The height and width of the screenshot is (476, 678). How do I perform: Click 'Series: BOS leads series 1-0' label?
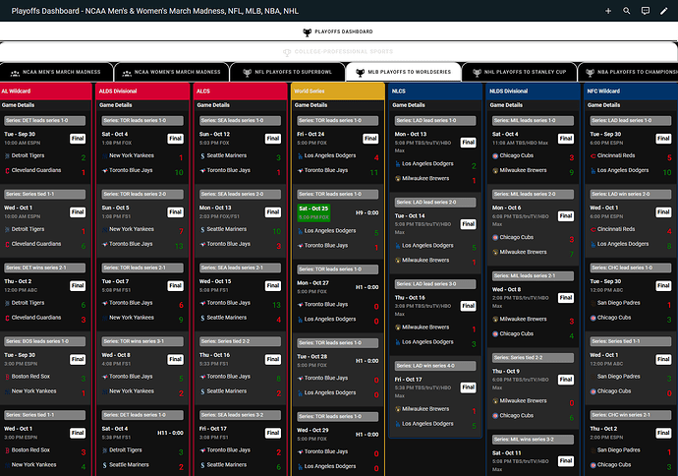(x=45, y=341)
